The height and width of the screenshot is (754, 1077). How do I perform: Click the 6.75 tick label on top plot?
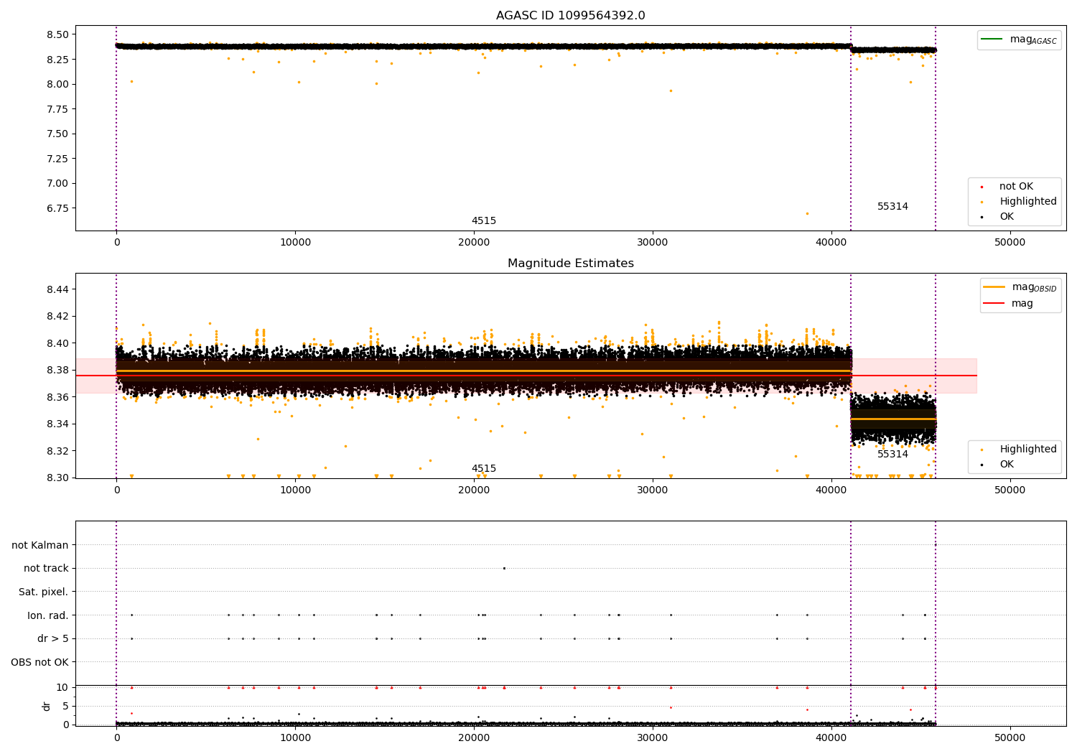point(57,208)
